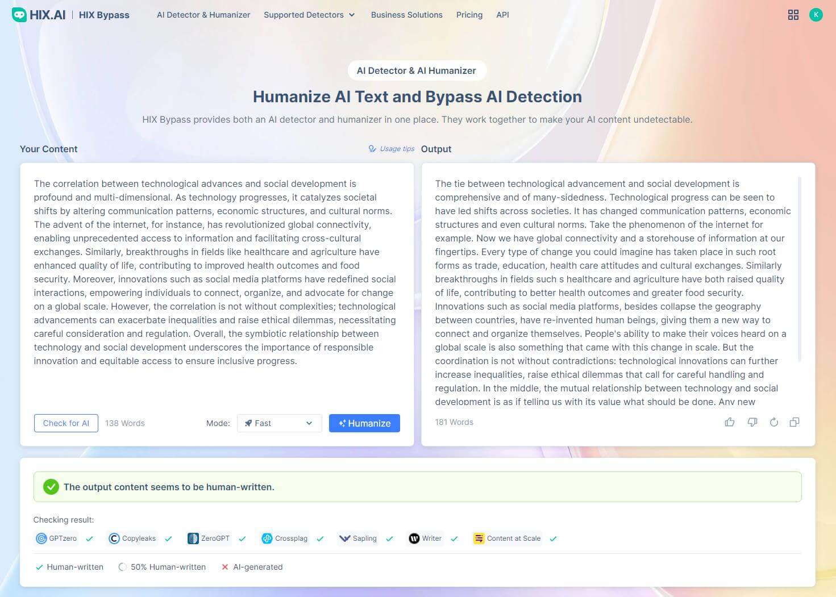Image resolution: width=836 pixels, height=597 pixels.
Task: Go to the Business Solutions page
Action: click(x=407, y=15)
